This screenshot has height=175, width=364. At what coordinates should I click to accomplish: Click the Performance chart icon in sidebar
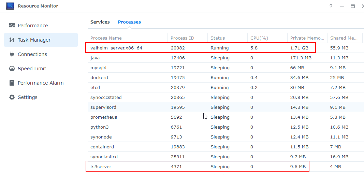[12, 26]
